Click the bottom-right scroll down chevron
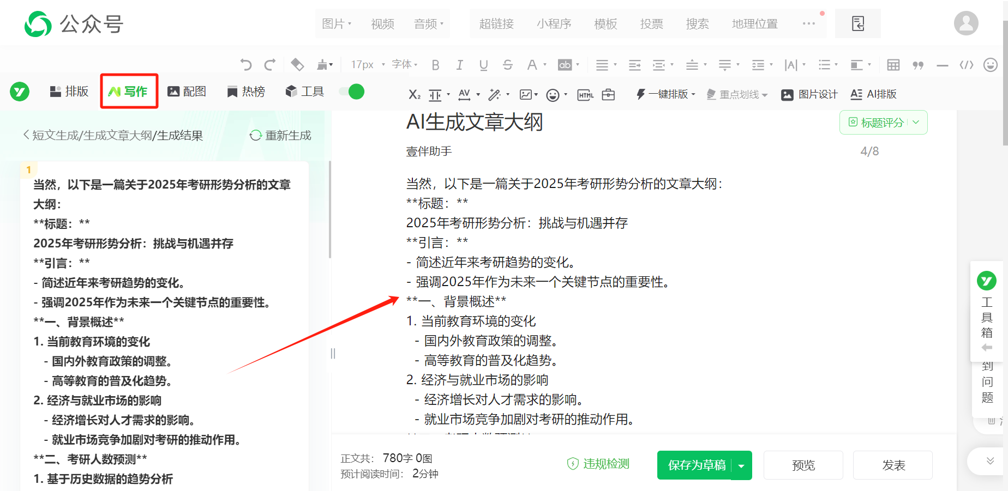 pos(990,461)
